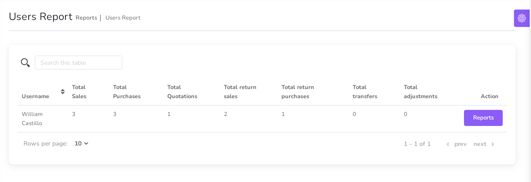
Task: Toggle the Username column sort arrows
Action: [x=63, y=92]
